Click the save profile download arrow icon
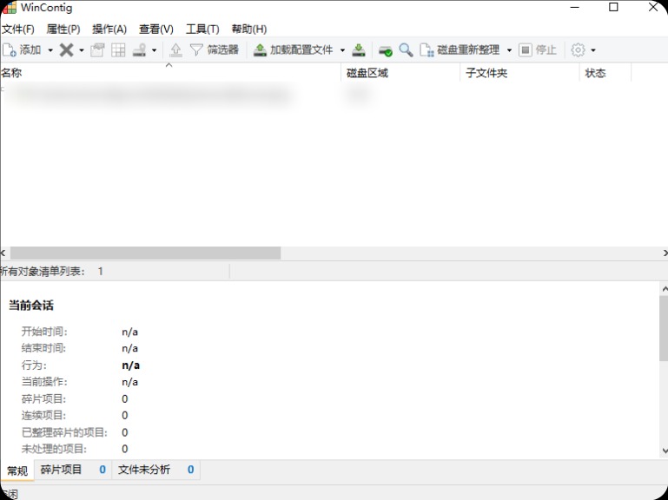 (x=359, y=50)
